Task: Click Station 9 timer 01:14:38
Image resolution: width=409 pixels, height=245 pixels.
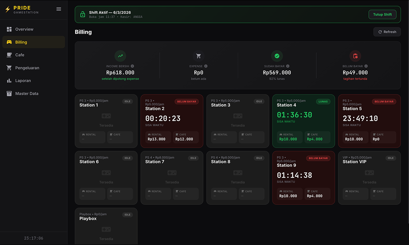Action: [x=294, y=175]
